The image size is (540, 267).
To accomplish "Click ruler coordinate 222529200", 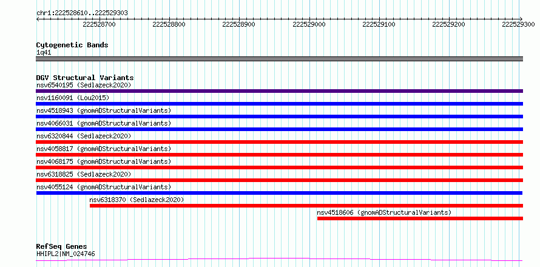I will click(x=449, y=24).
